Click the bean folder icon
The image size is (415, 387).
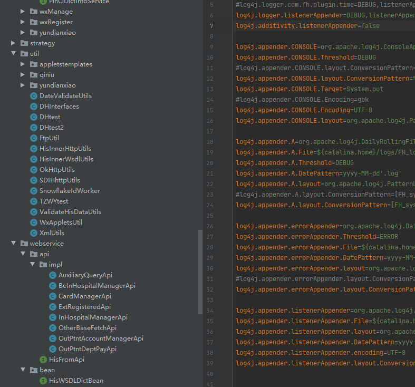(34, 370)
